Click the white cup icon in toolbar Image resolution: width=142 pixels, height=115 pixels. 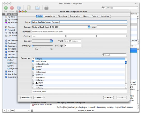click(29, 8)
